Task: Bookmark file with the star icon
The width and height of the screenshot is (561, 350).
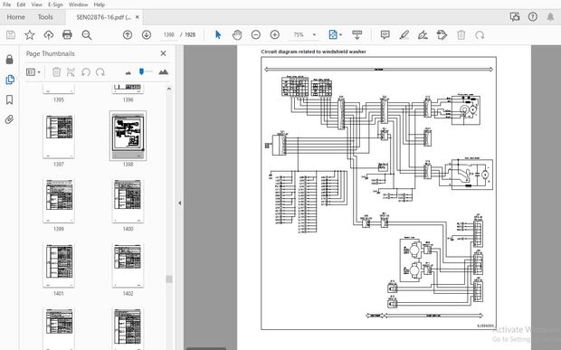Action: click(30, 34)
